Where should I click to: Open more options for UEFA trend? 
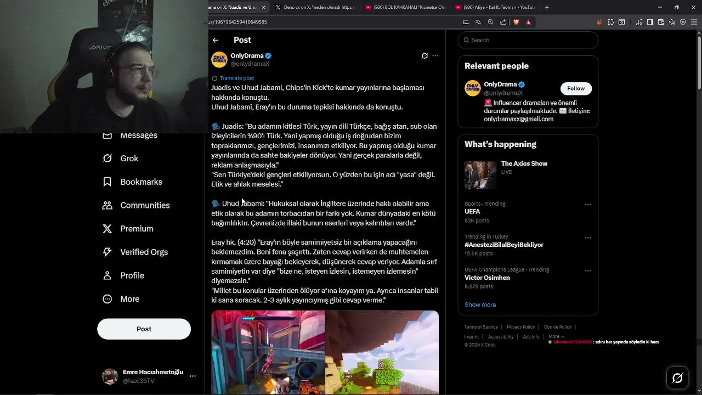click(x=588, y=205)
